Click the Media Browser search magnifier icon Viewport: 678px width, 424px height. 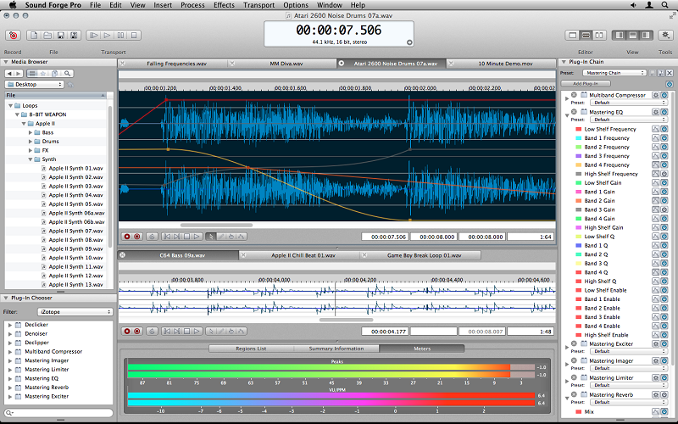pos(68,74)
